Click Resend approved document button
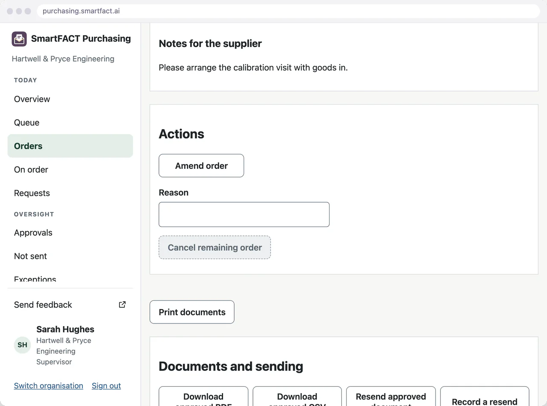547x406 pixels. (391, 397)
